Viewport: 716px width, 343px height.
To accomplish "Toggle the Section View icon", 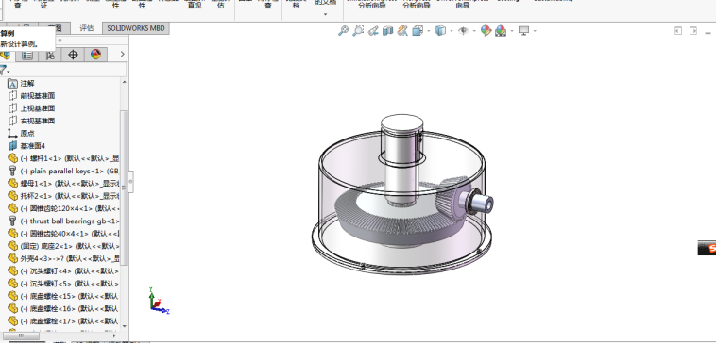I will (387, 31).
